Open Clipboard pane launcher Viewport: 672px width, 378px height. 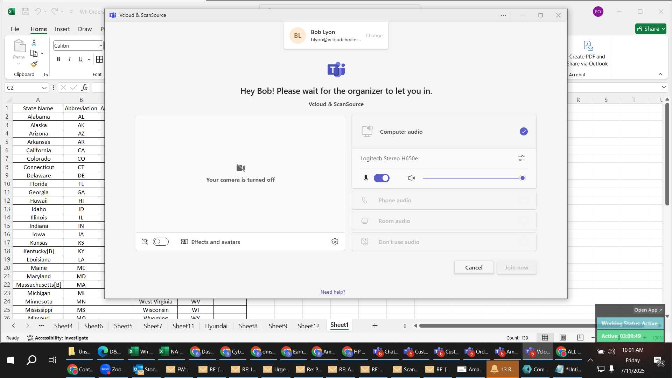[46, 75]
